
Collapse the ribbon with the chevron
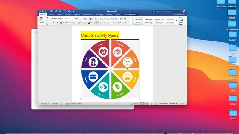click(184, 15)
